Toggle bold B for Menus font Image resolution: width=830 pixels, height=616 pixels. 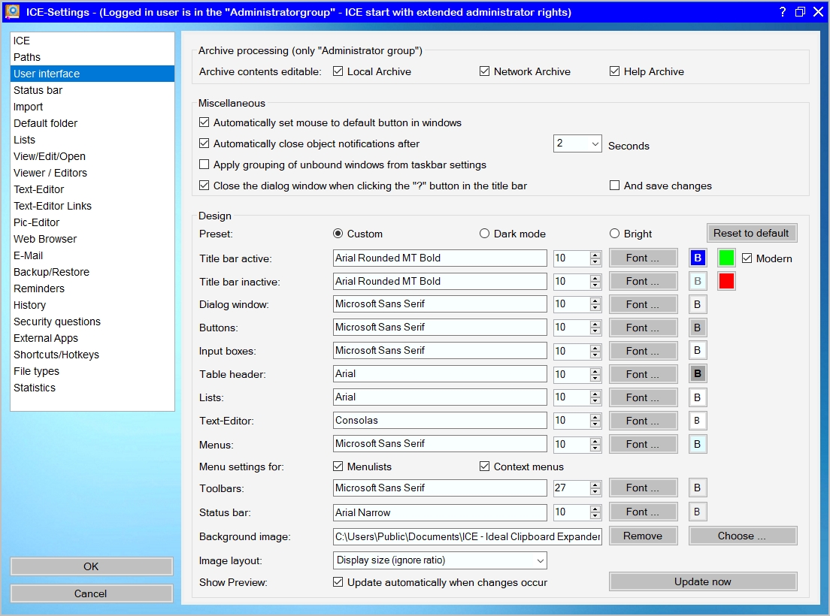click(698, 444)
